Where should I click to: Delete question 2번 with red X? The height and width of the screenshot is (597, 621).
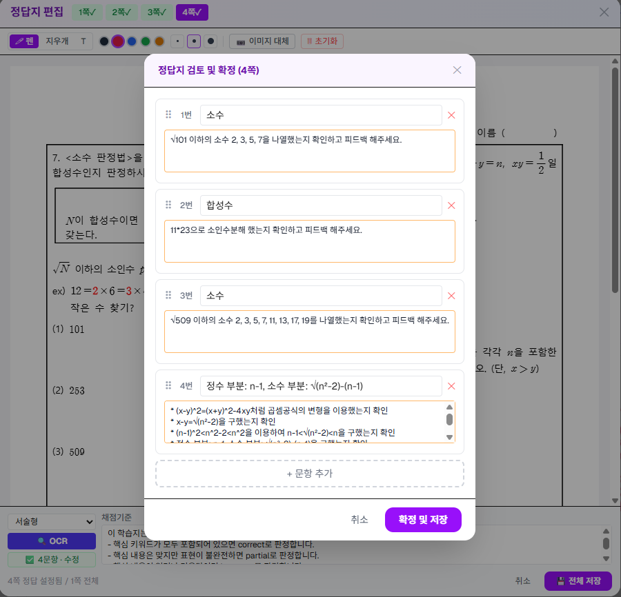click(451, 205)
